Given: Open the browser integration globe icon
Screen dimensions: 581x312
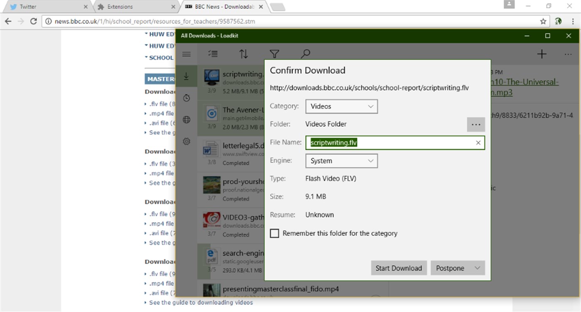Looking at the screenshot, I should 186,119.
